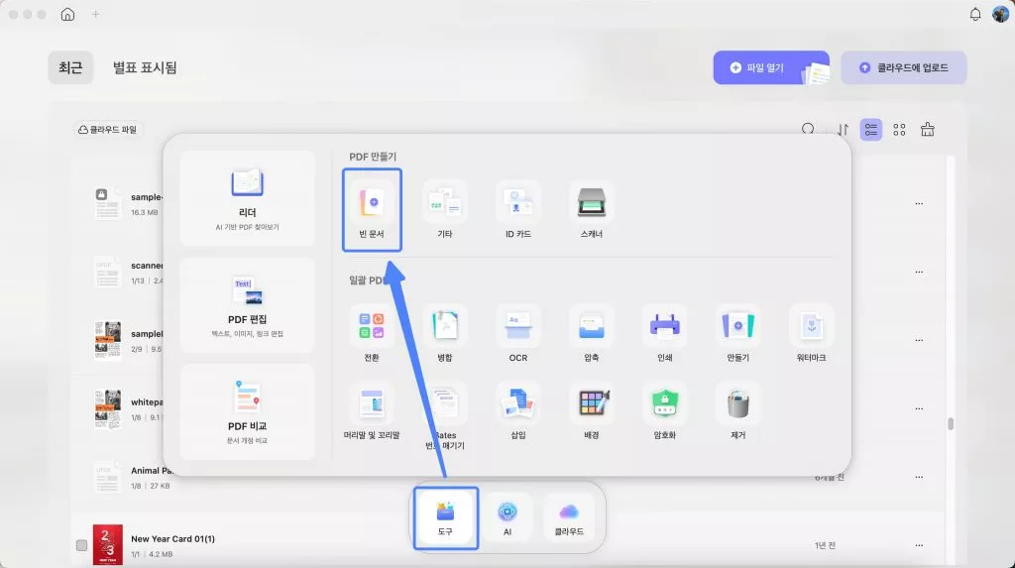This screenshot has height=568, width=1015.
Task: Open the 머리말 및 꼬리말 tool
Action: click(x=372, y=412)
